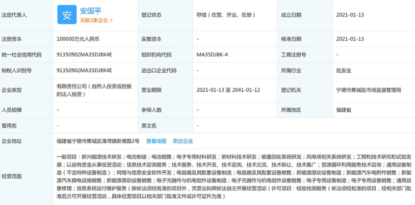Screen dimensions: 415x205
Task: Select company type 有限责任公司 text
Action: 95,90
